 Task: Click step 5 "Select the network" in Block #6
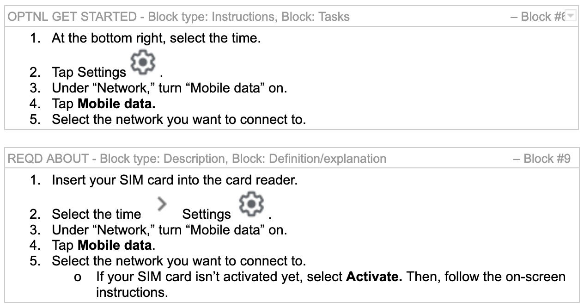point(178,119)
